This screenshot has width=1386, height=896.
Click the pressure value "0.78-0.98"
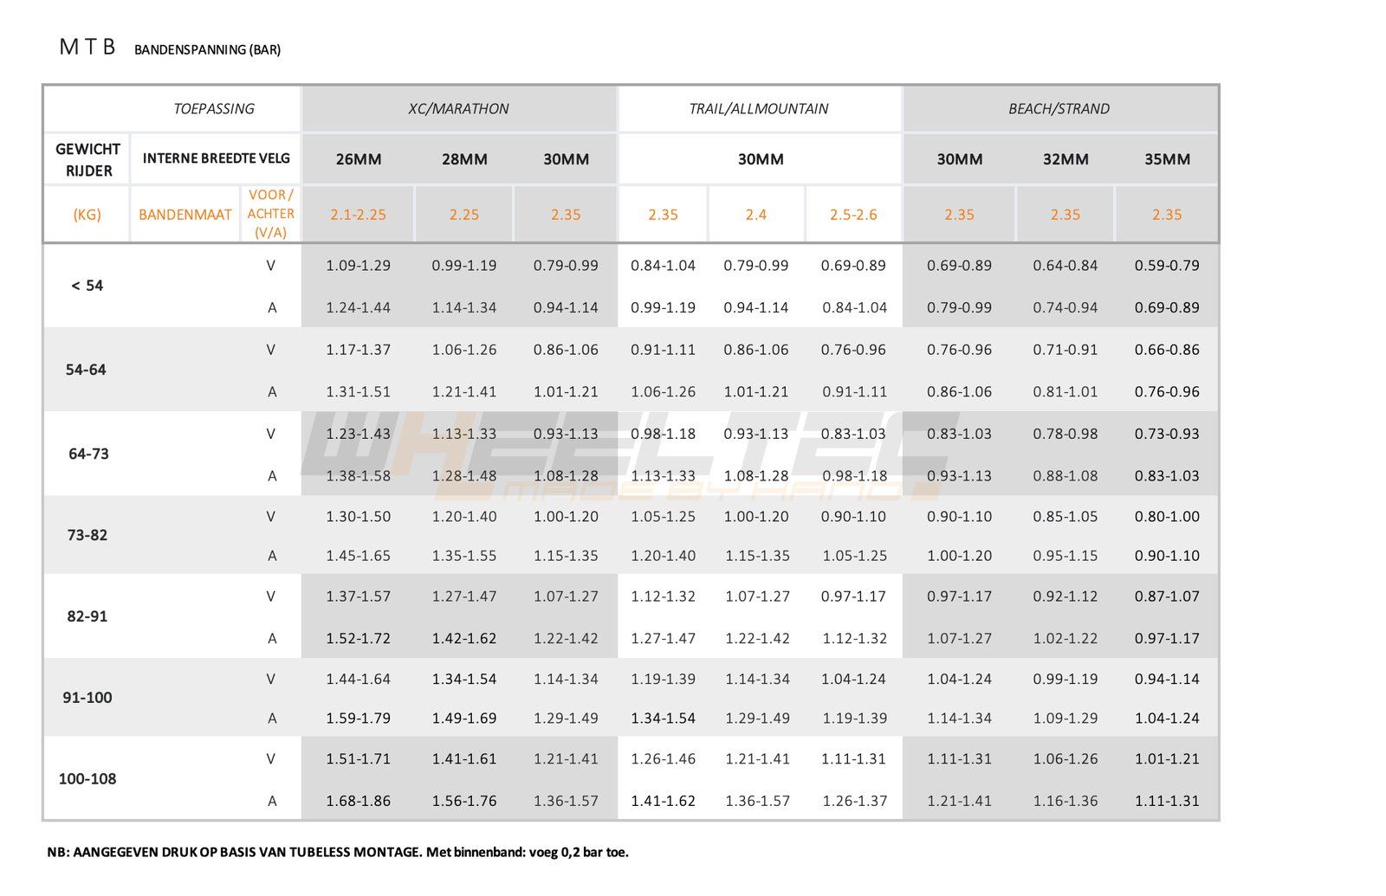click(x=1065, y=434)
